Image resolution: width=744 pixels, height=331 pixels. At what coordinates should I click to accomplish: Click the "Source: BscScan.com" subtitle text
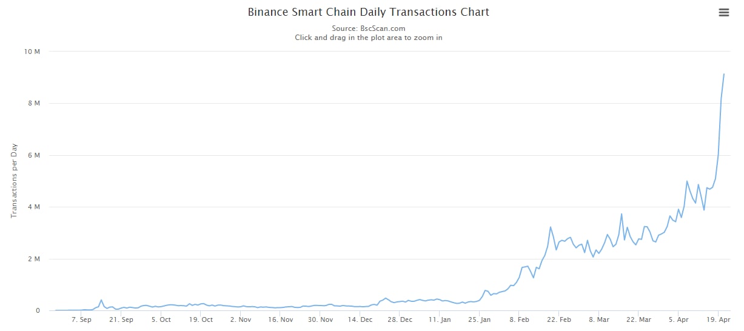click(368, 28)
